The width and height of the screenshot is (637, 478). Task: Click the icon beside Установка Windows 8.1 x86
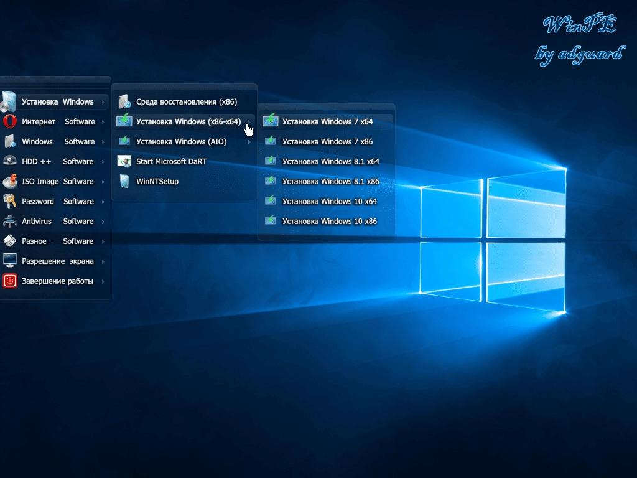pos(271,180)
